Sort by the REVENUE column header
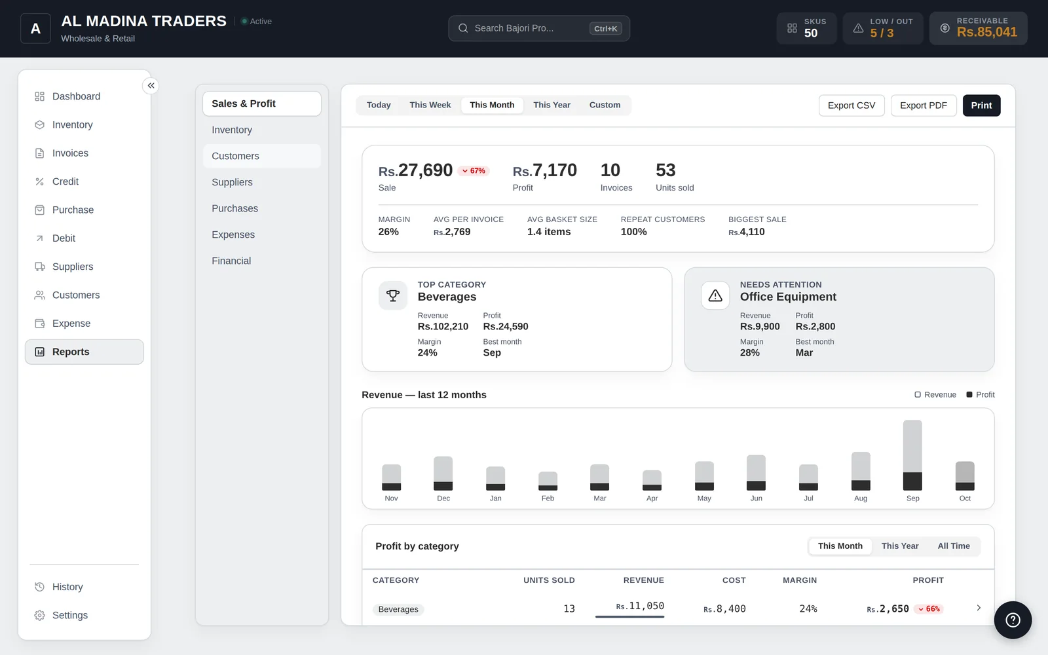The width and height of the screenshot is (1048, 655). pyautogui.click(x=643, y=580)
